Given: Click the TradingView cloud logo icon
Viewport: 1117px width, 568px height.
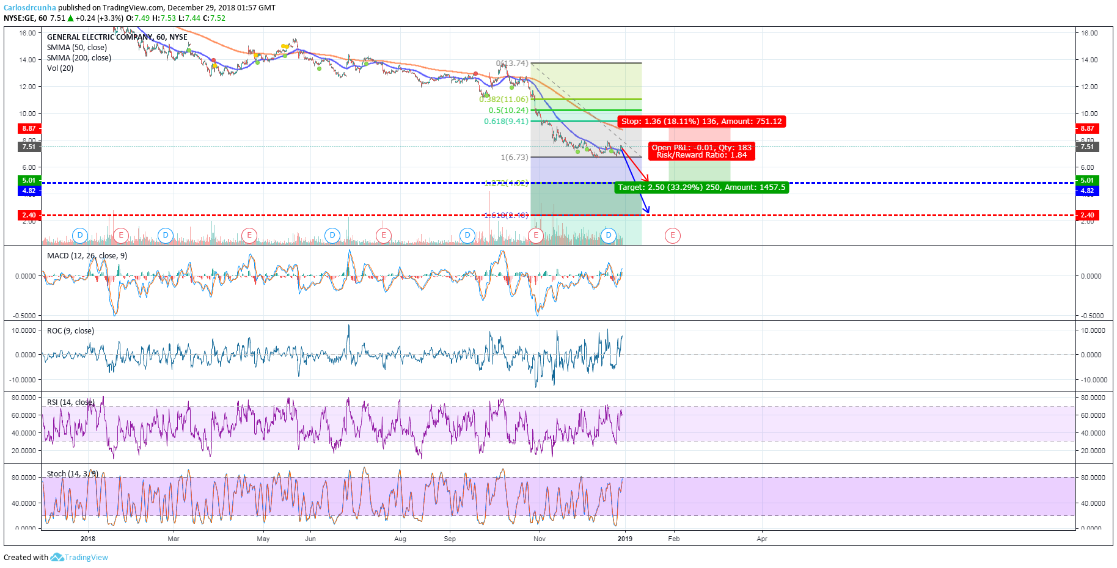Looking at the screenshot, I should click(x=57, y=557).
